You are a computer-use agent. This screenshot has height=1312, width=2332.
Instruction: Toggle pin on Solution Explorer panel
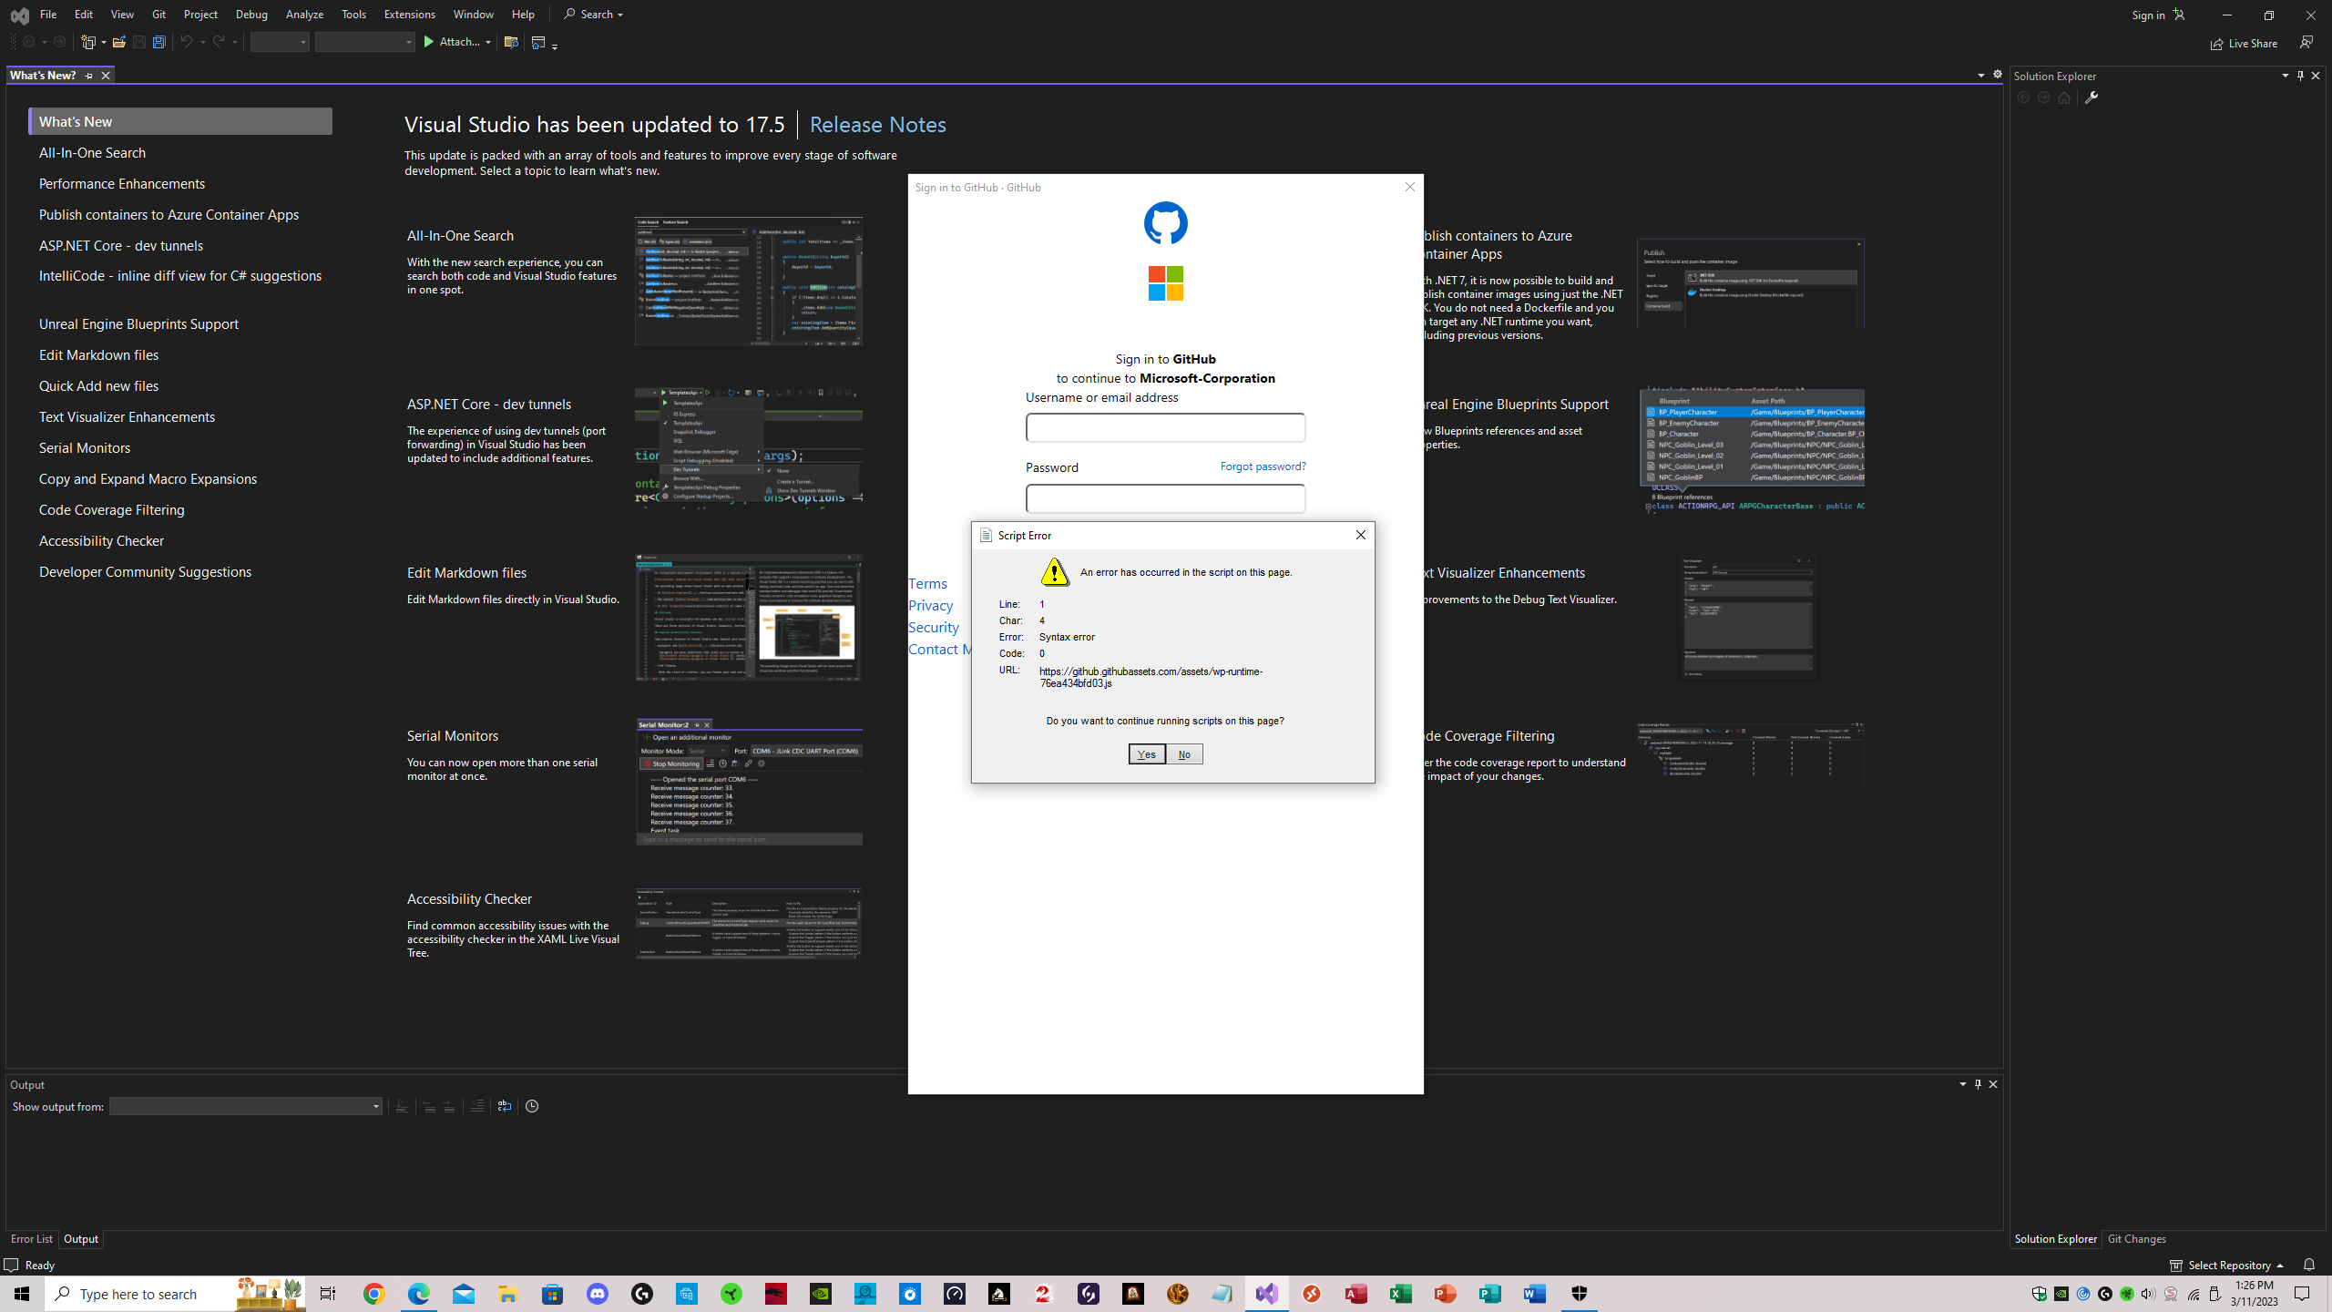2300,76
